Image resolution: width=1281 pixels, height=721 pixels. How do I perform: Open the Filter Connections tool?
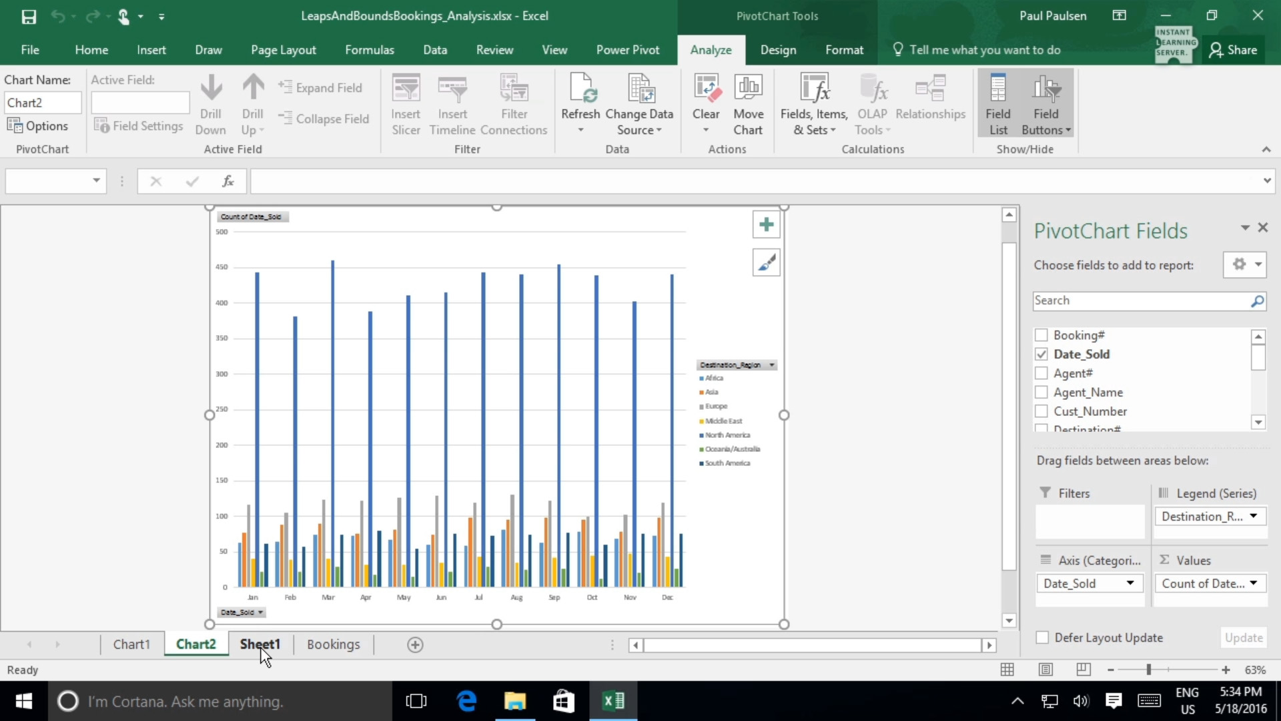pos(514,102)
